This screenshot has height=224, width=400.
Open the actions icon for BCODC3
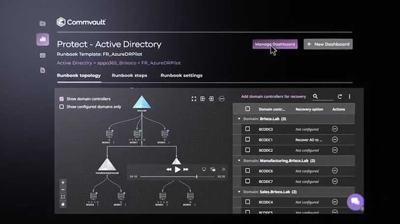click(335, 129)
